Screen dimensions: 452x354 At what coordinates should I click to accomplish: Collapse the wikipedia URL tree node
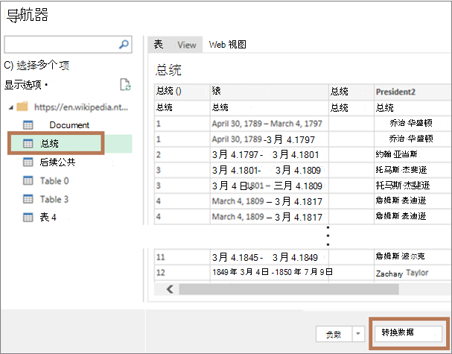point(11,107)
